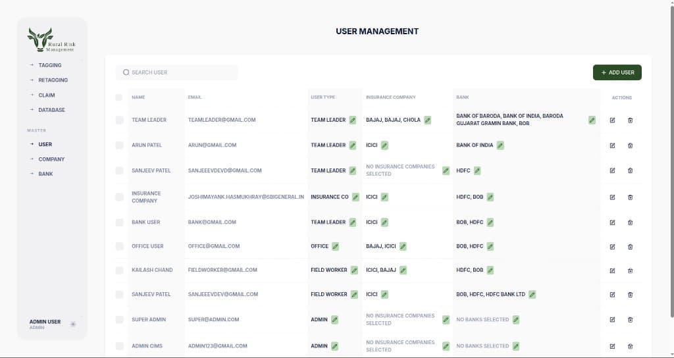Edit HDFC bank pencil for sanjeeevdevd@gmail.com
The width and height of the screenshot is (674, 358).
(477, 170)
